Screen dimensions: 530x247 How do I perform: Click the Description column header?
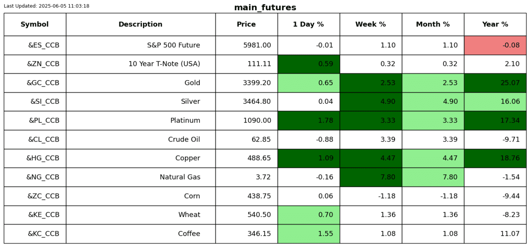pyautogui.click(x=140, y=25)
